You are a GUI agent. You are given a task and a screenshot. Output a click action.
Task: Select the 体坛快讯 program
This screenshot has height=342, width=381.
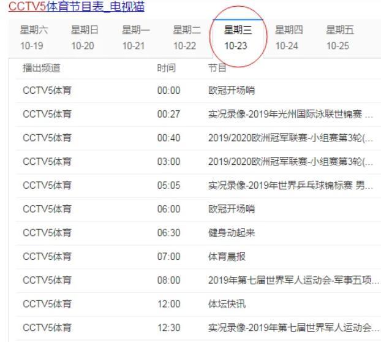click(227, 304)
